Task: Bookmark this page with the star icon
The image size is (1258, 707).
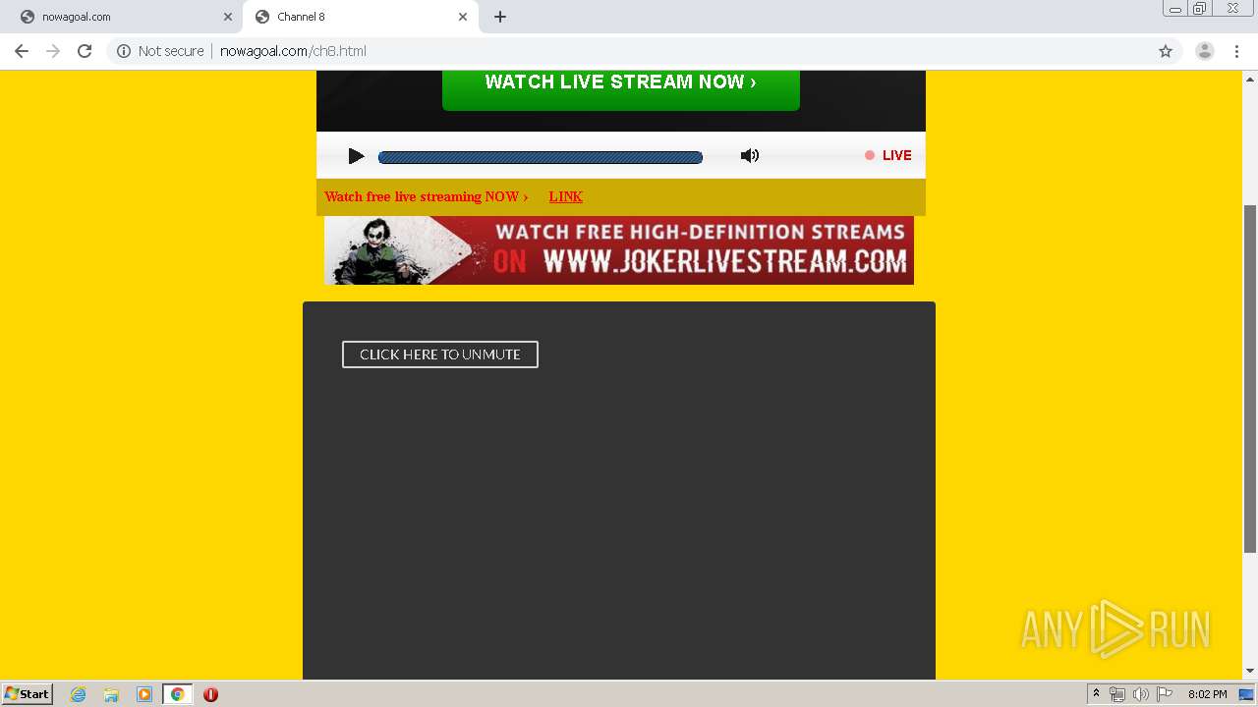Action: tap(1166, 51)
